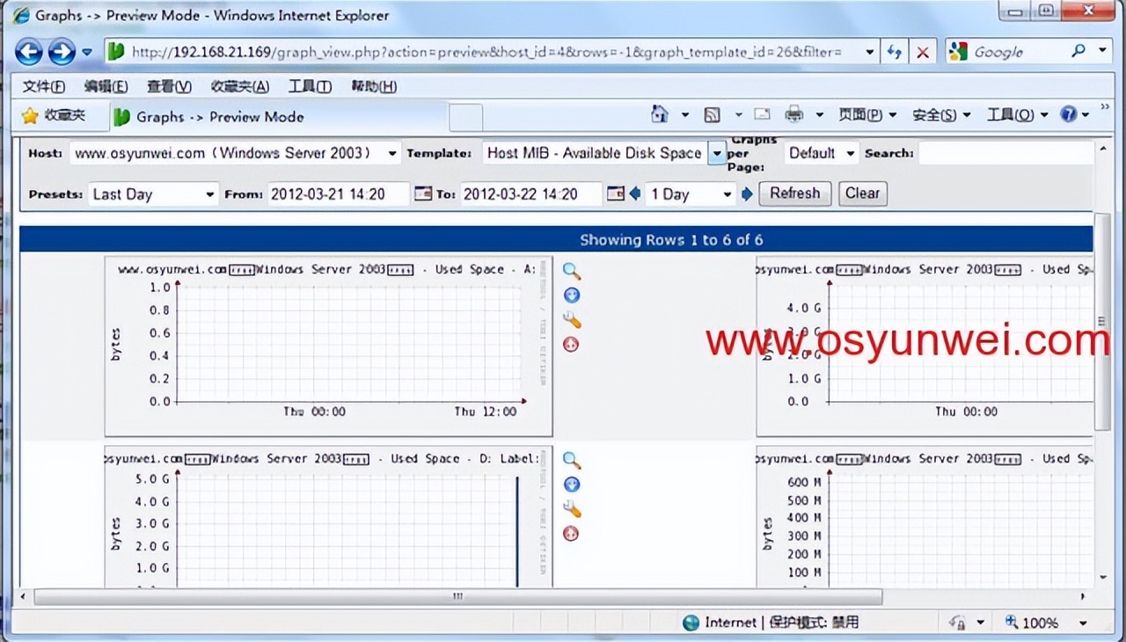Shift the time range forward with the right arrow
Viewport: 1126px width, 642px height.
point(747,193)
